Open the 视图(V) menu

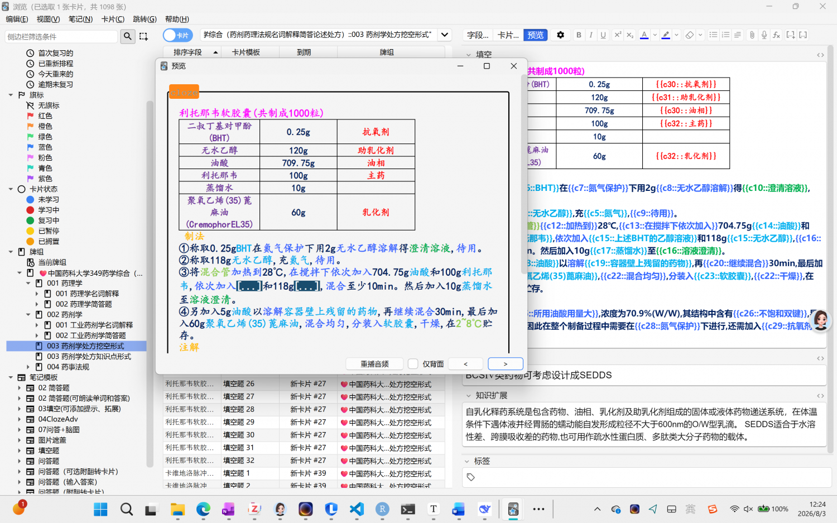[49, 19]
